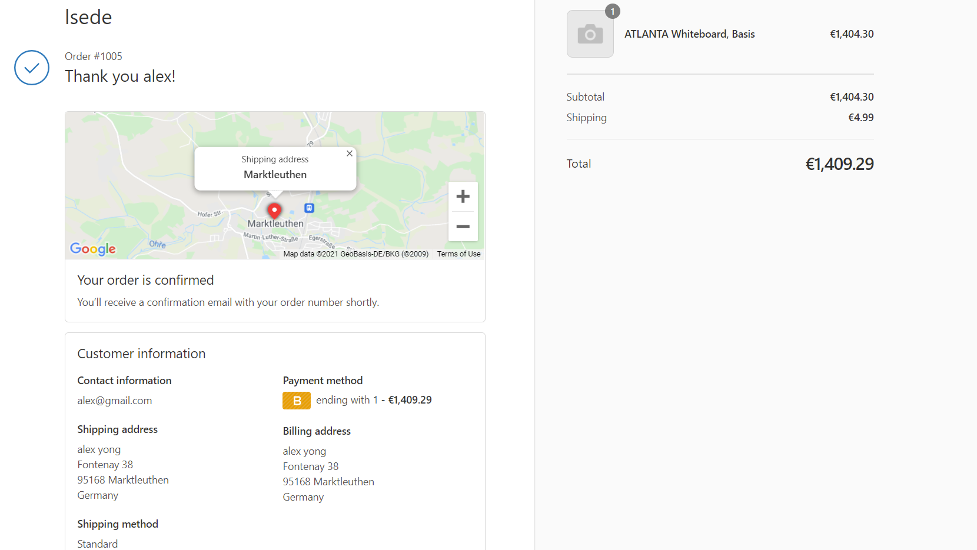Zoom out on the map
This screenshot has width=977, height=550.
(x=463, y=226)
